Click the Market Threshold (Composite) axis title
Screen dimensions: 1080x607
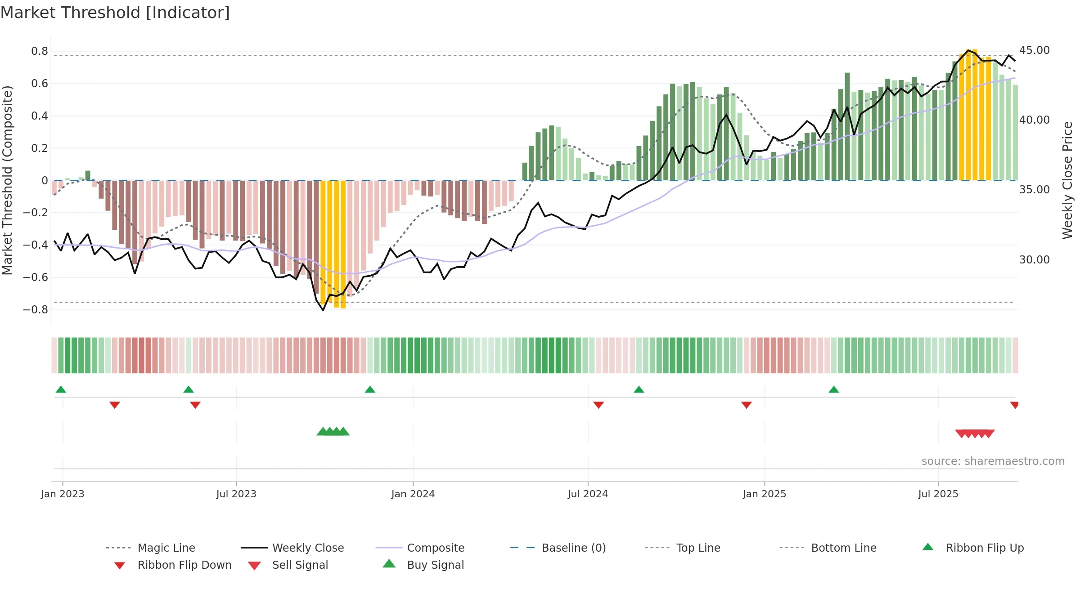click(7, 180)
